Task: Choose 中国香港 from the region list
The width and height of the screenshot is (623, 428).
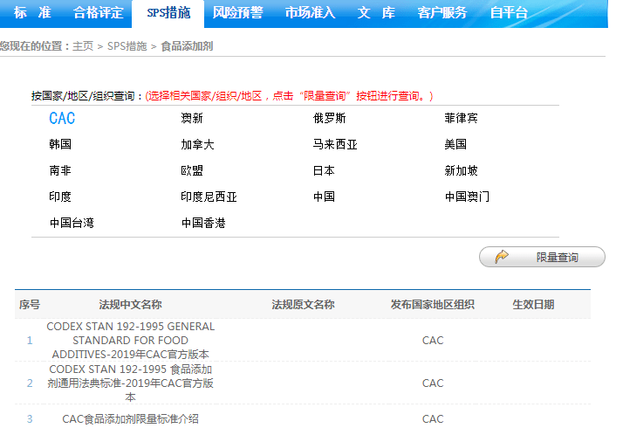Action: pyautogui.click(x=203, y=223)
